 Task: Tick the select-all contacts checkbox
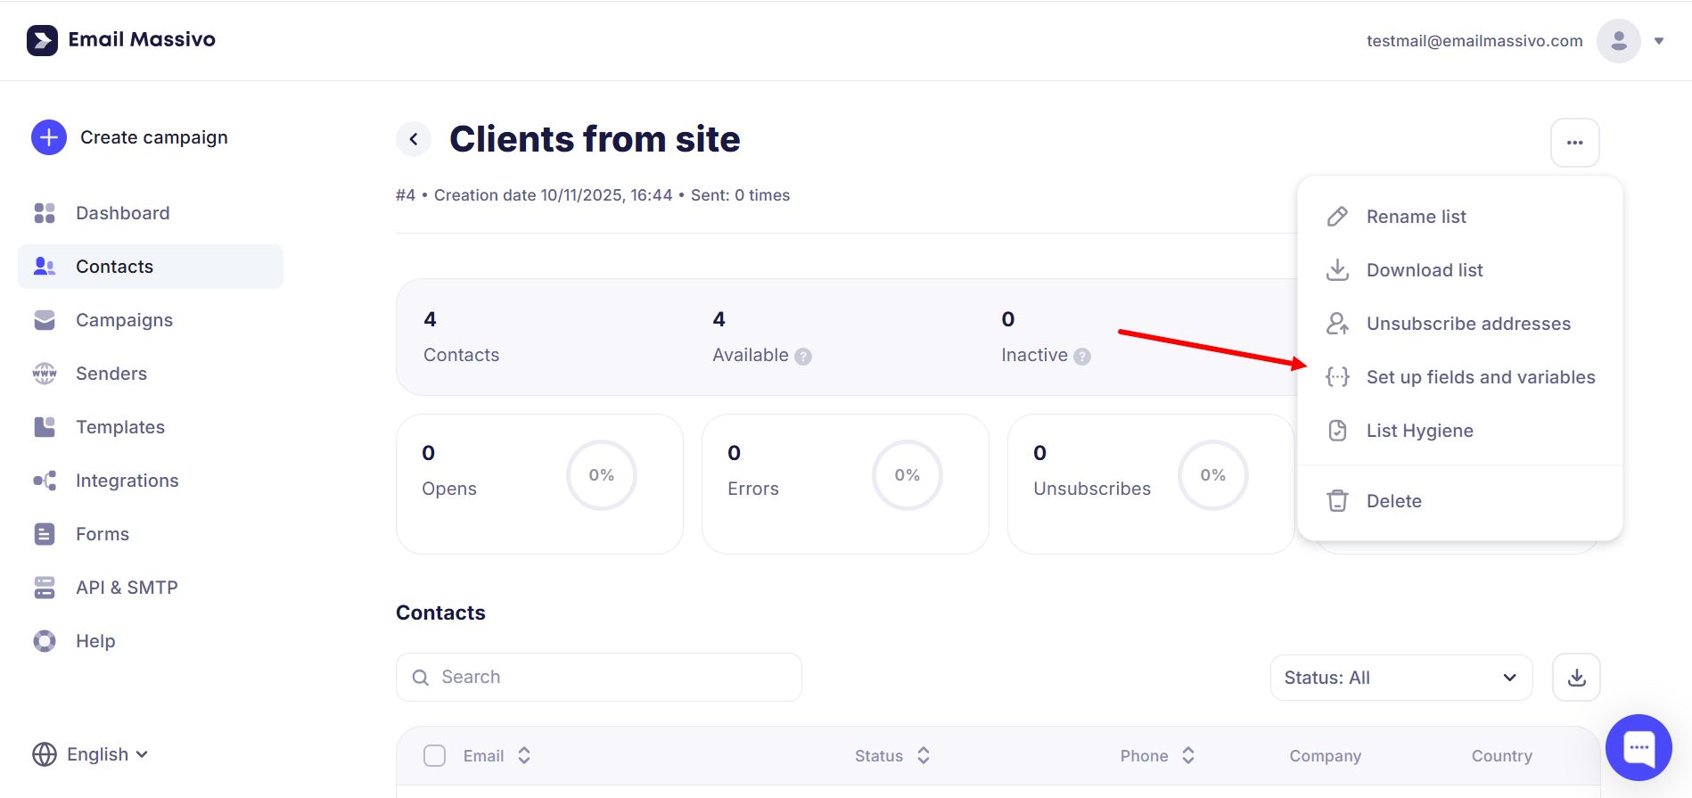(434, 756)
